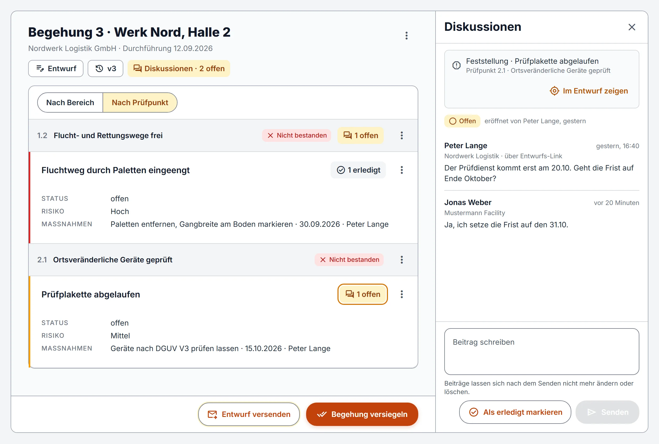Select the Nach Prüfpunkt view
The height and width of the screenshot is (444, 659).
coord(140,103)
